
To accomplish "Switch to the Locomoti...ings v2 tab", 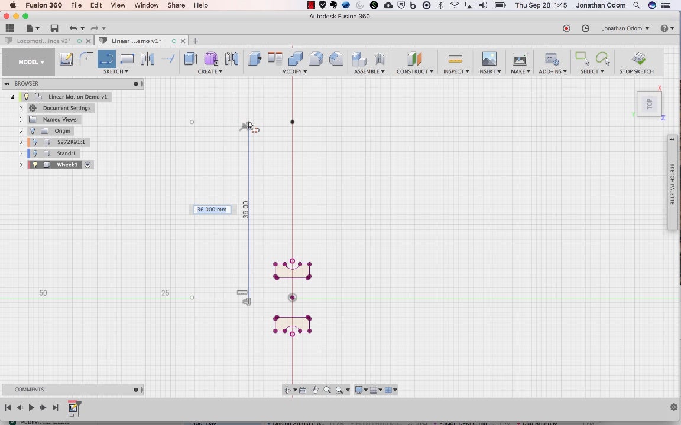I will (43, 41).
